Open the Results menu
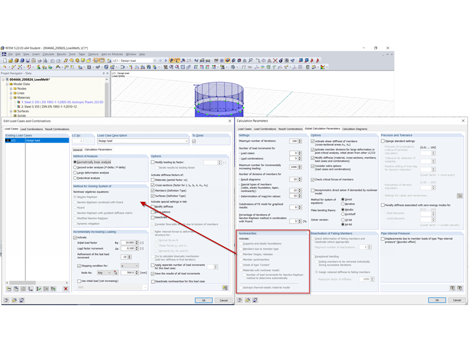The width and height of the screenshot is (470, 352). [61, 54]
